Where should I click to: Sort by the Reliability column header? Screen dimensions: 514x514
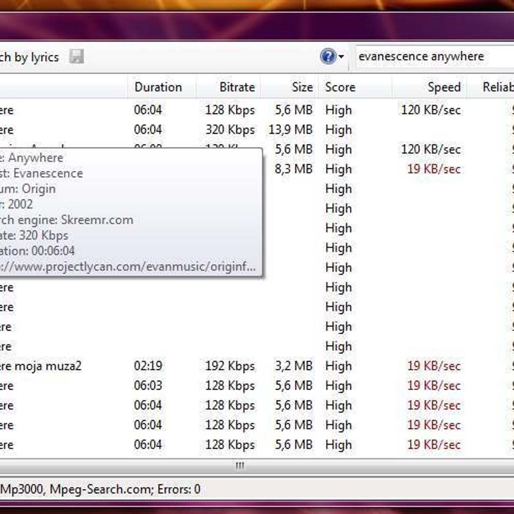[497, 87]
